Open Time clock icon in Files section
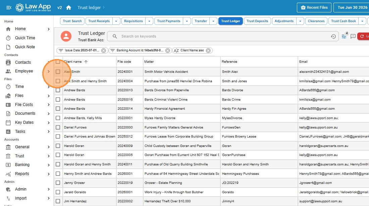The height and width of the screenshot is (206, 369). point(8,87)
